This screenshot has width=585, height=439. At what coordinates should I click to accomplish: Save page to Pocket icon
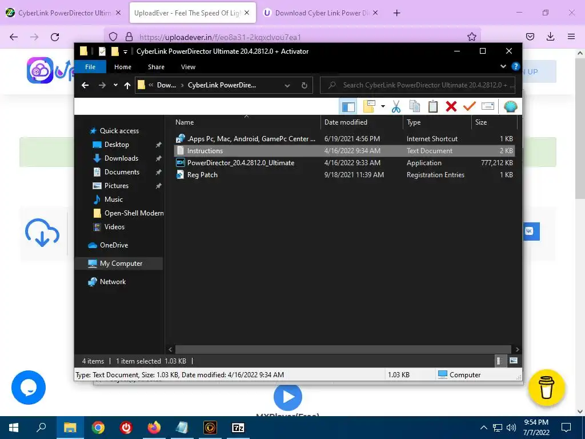pos(530,37)
